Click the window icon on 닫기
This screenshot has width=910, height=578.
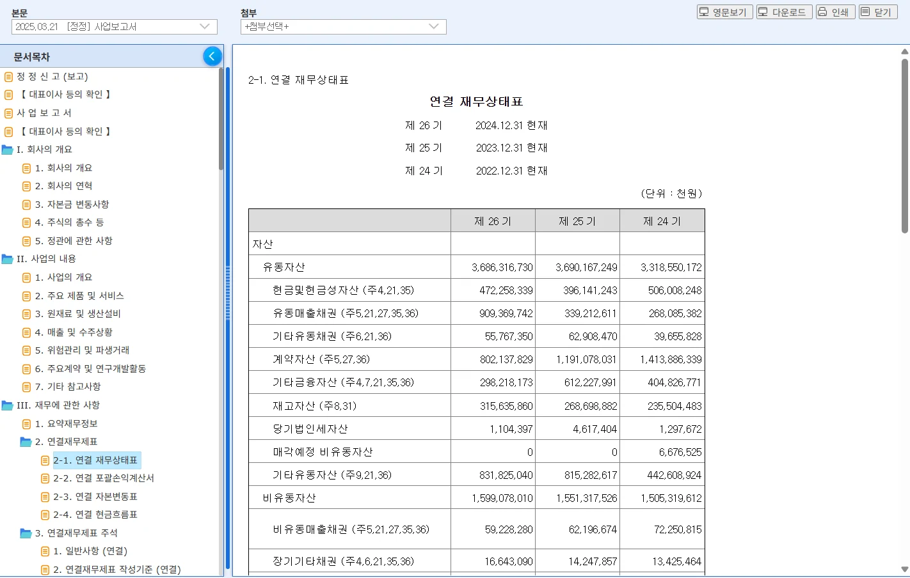point(866,12)
